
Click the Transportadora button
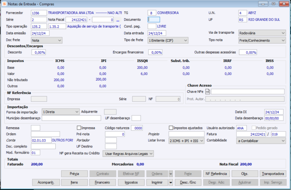273,174
